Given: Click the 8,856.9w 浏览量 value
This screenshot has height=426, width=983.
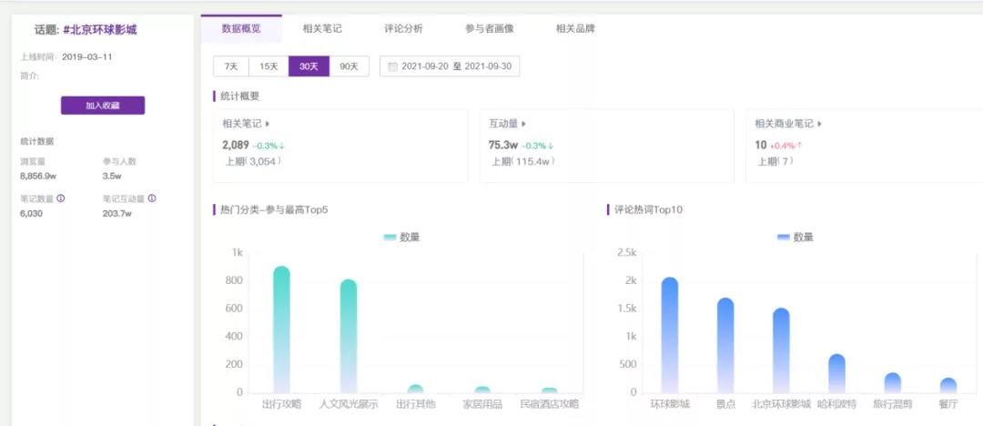Looking at the screenshot, I should (38, 177).
